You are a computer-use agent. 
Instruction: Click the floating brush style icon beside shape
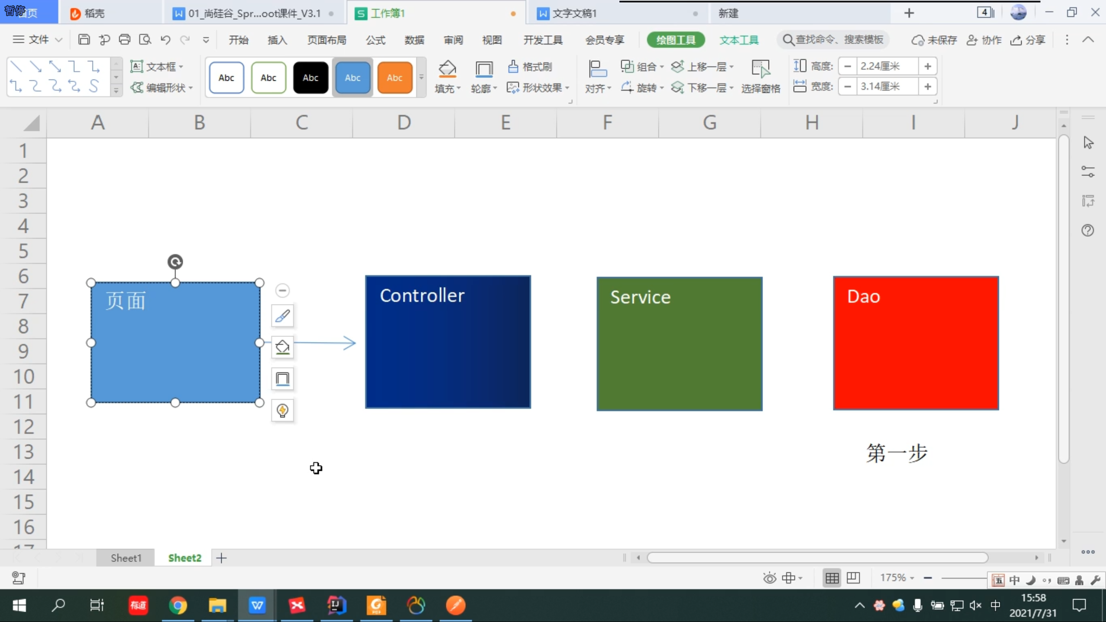[283, 316]
